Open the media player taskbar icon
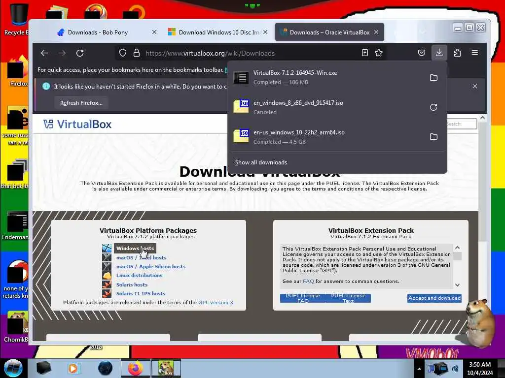The image size is (505, 378). tap(73, 368)
